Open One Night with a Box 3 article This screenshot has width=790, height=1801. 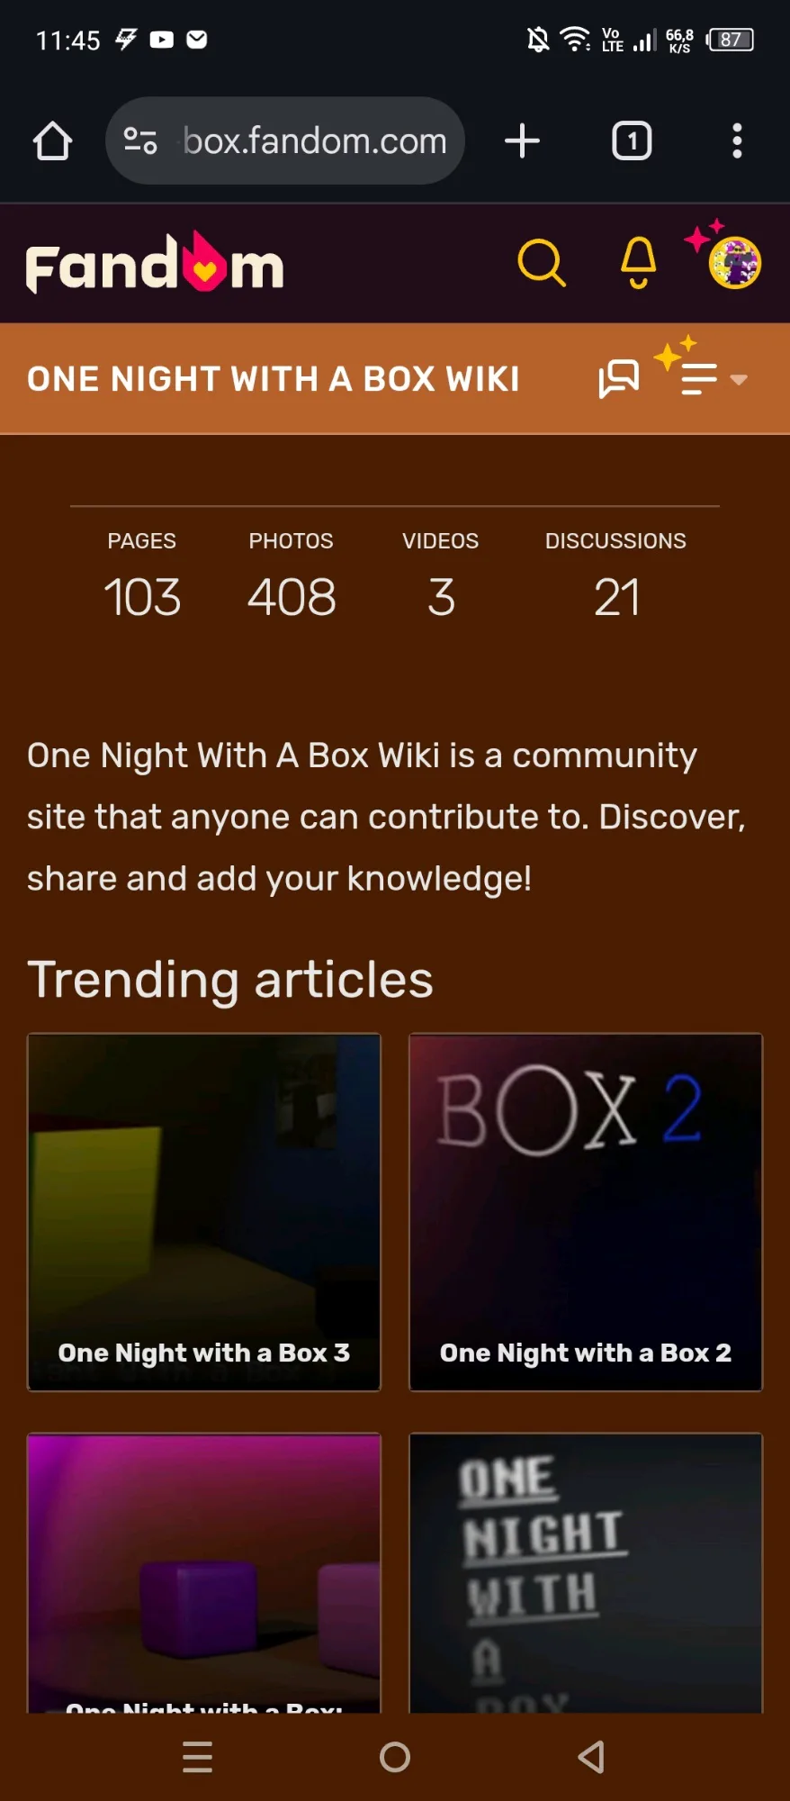pos(204,1212)
